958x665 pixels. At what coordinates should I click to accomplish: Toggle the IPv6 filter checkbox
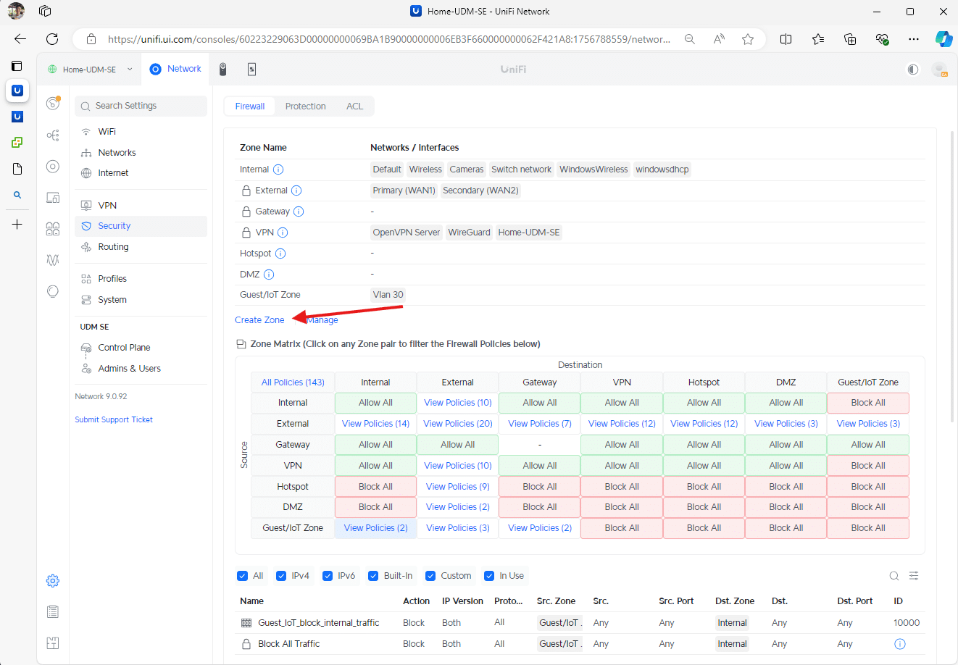click(328, 576)
